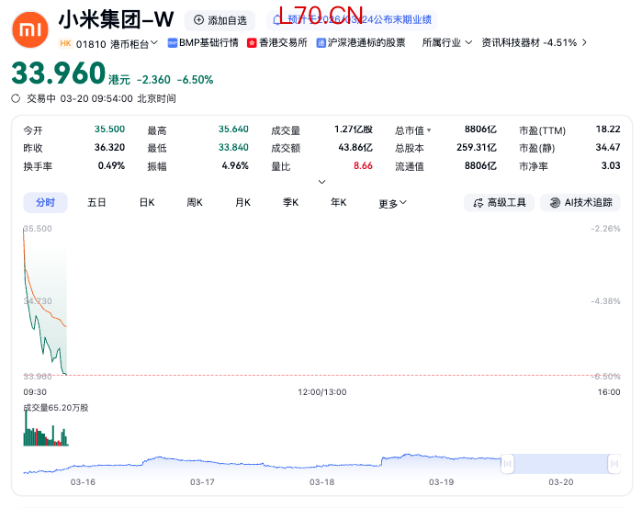
Task: Click the selected range area between slider handles
Action: [561, 464]
